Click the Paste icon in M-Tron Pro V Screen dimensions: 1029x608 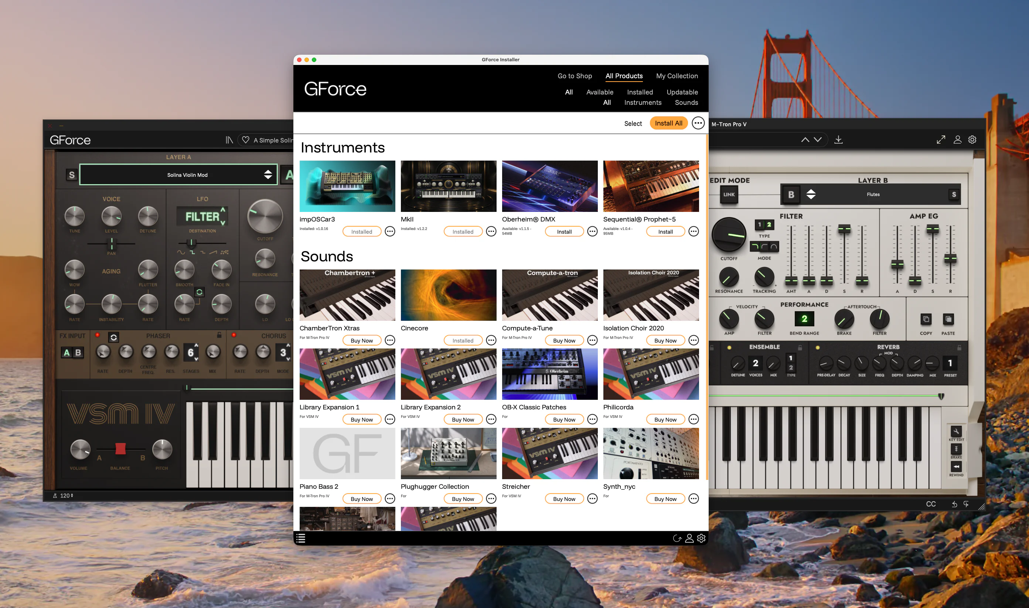(x=948, y=319)
